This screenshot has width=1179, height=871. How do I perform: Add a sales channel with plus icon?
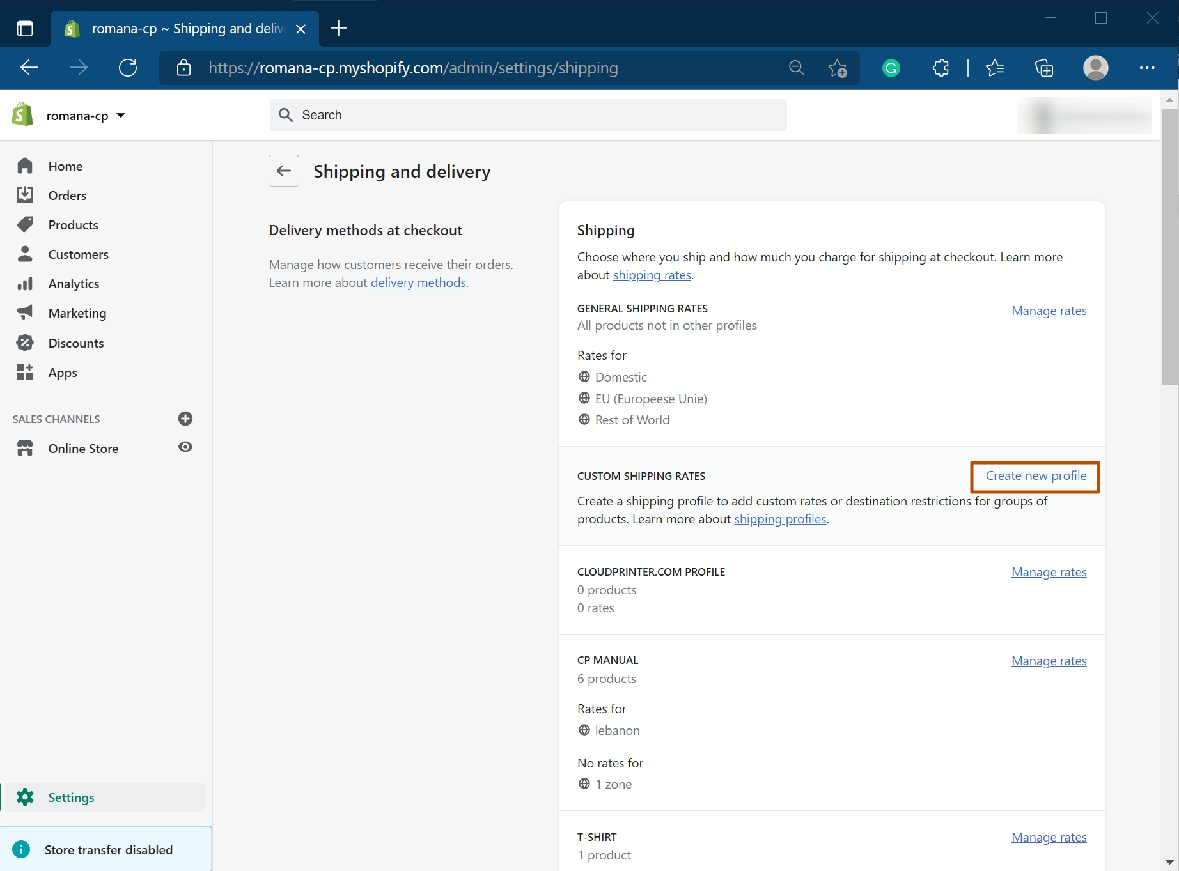pyautogui.click(x=185, y=419)
